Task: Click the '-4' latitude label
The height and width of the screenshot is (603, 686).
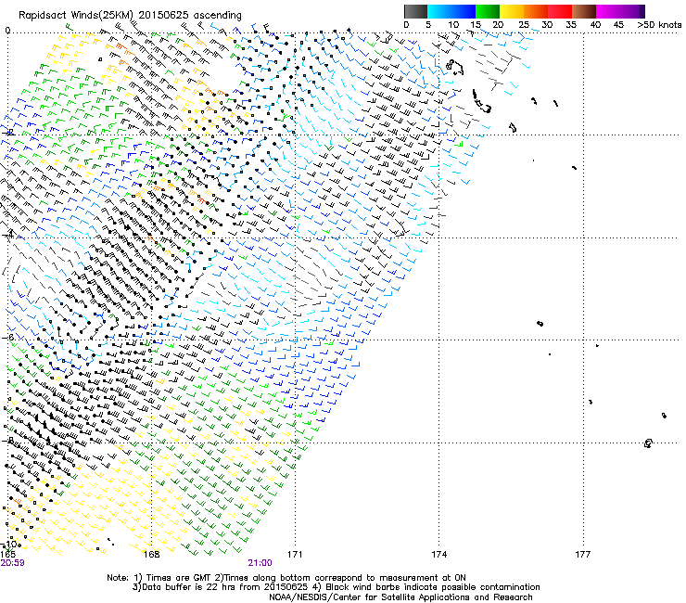Action: [x=7, y=235]
